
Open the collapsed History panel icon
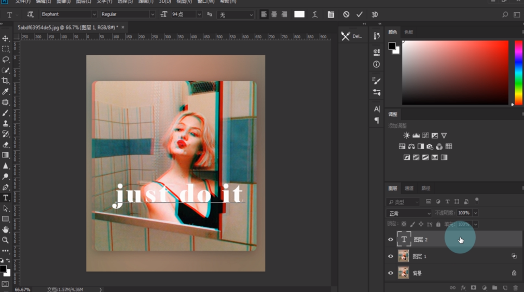coord(377,36)
